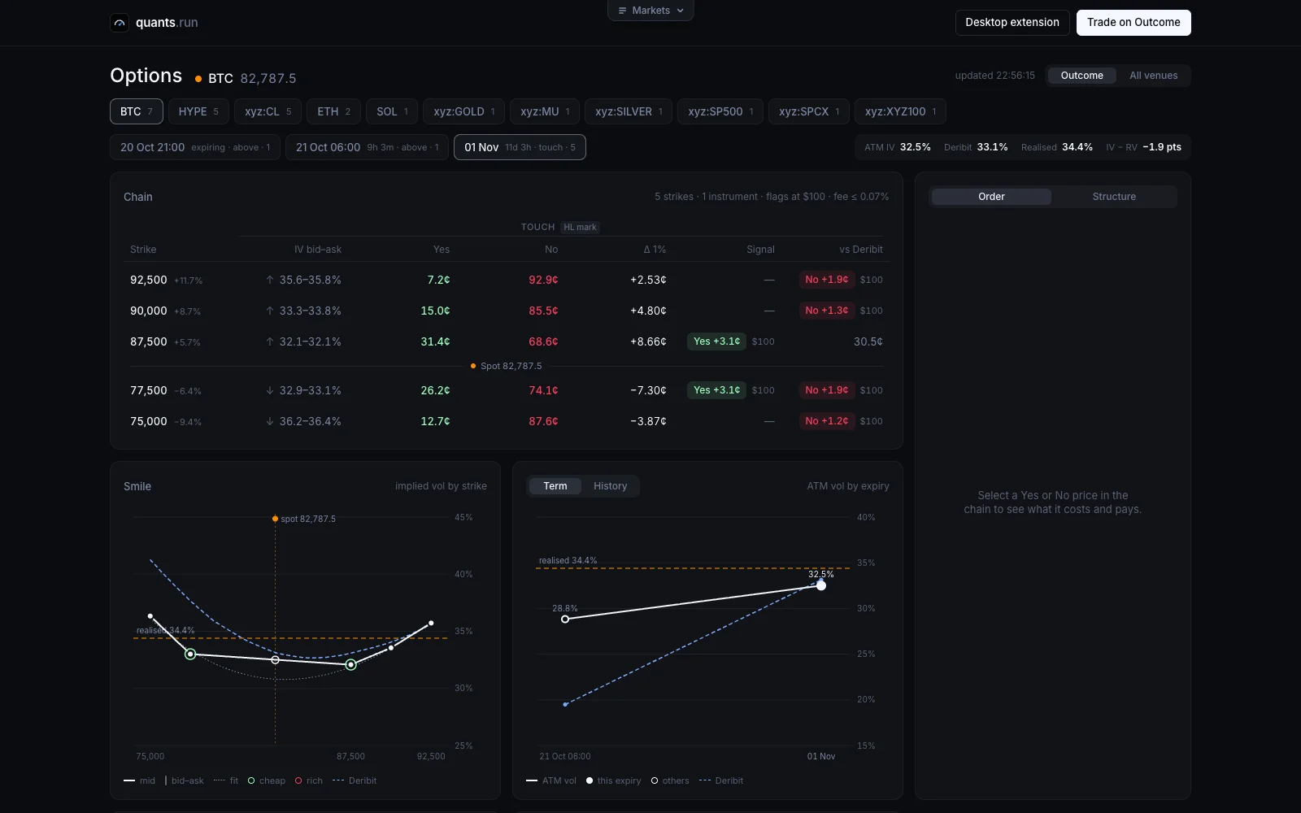Click IV bid-ask 32.1–32.1% value
Image resolution: width=1301 pixels, height=813 pixels.
click(310, 341)
